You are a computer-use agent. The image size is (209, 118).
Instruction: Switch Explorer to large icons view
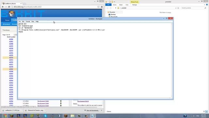(206, 111)
